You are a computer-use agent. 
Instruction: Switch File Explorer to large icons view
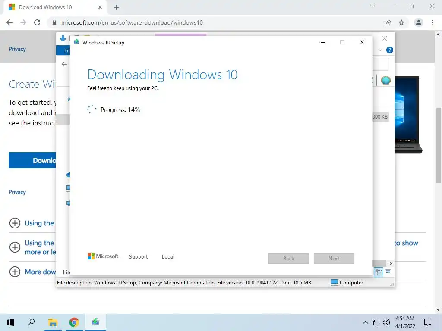388,272
